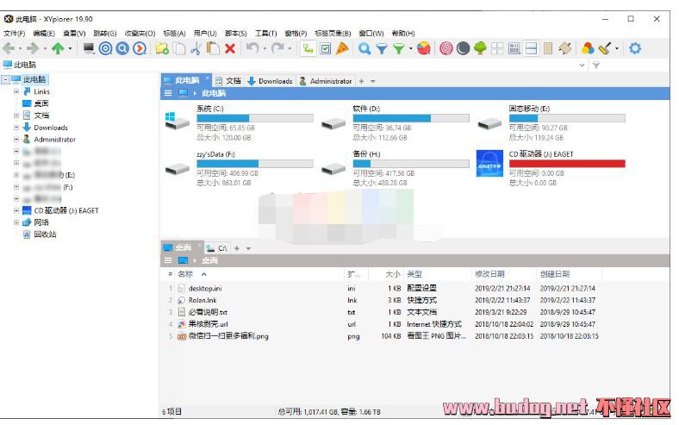Switch to the Administrator tab
This screenshot has width=679, height=425.
tap(326, 81)
